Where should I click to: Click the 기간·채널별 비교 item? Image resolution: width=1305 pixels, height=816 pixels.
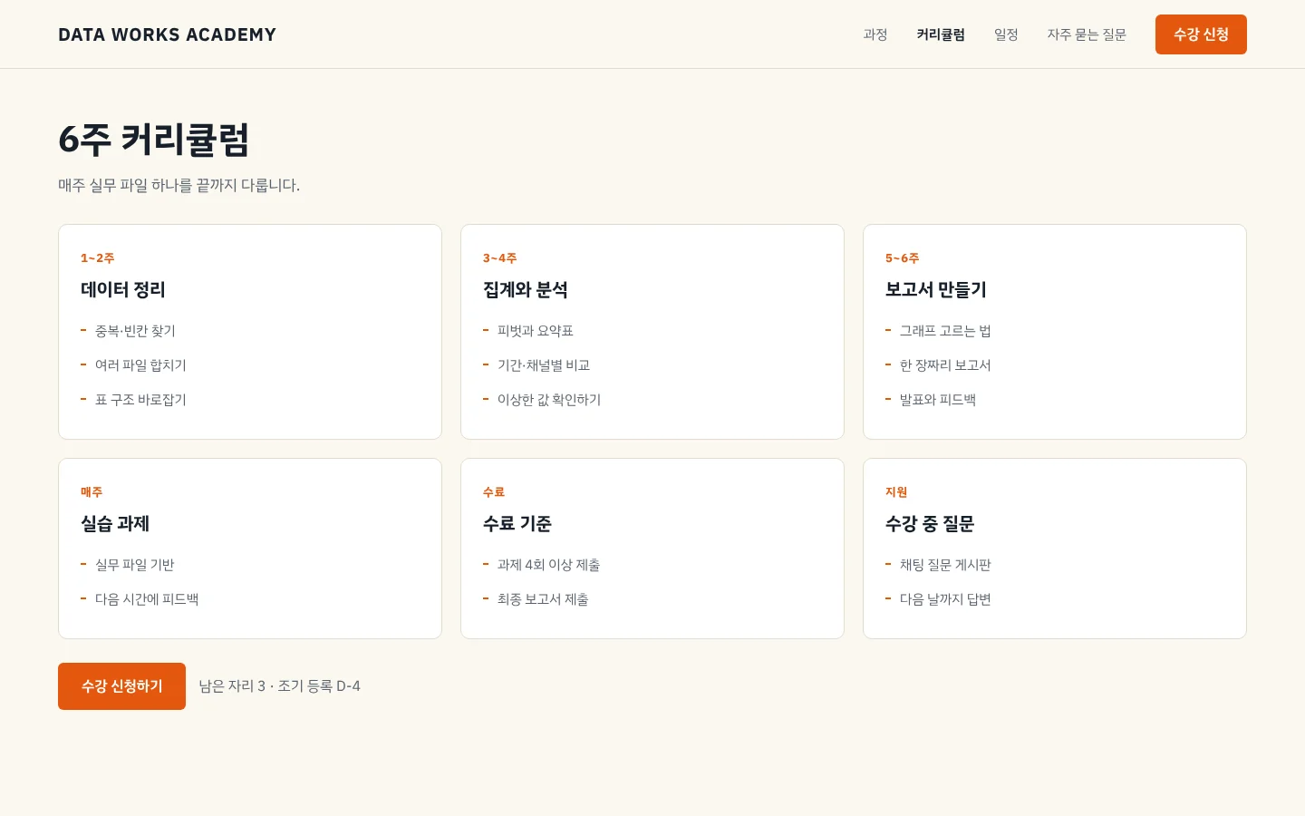(x=544, y=365)
